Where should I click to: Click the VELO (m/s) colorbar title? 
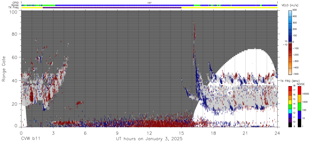(x=290, y=5)
